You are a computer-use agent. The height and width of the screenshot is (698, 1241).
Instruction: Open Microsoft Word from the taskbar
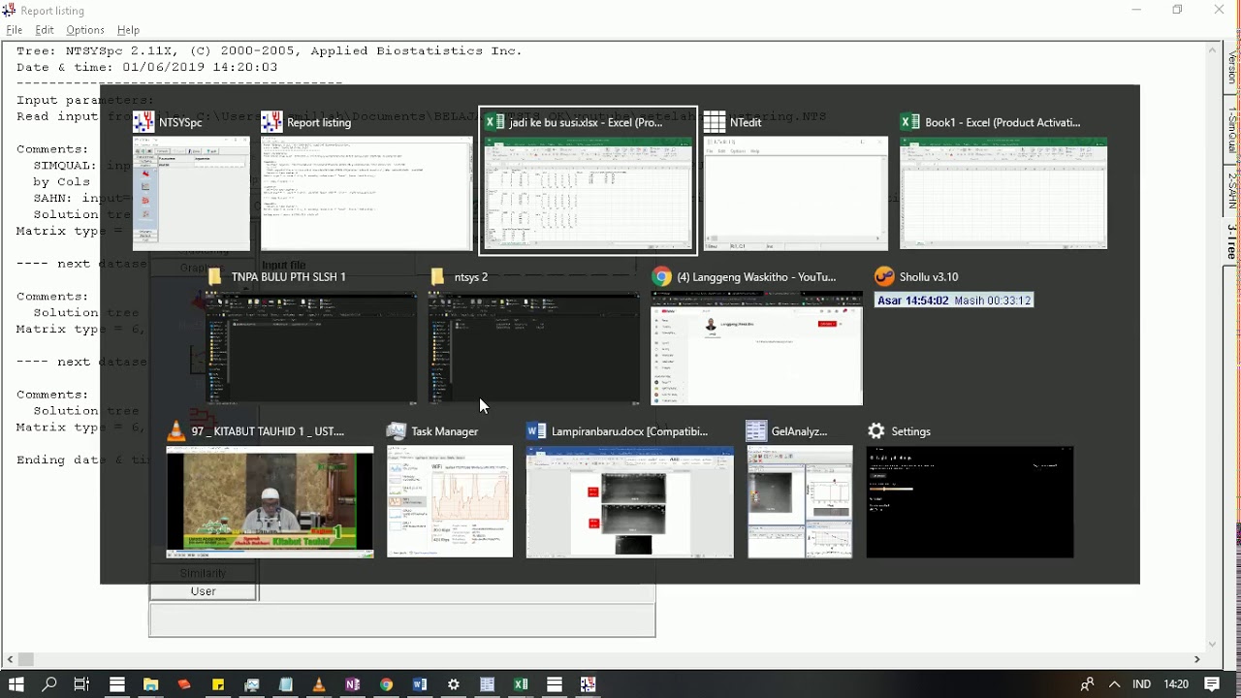420,684
